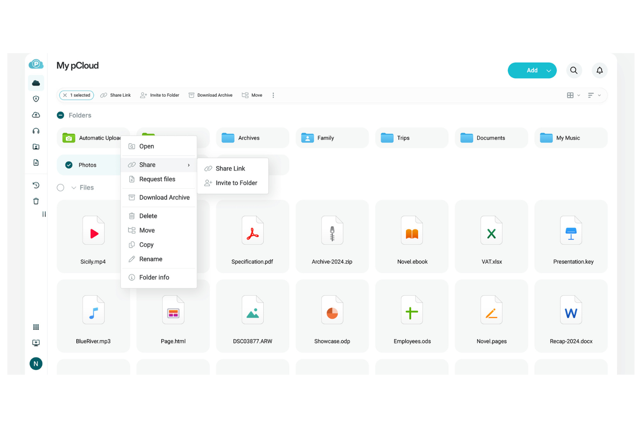Choose Move in the context menu

coord(159,230)
